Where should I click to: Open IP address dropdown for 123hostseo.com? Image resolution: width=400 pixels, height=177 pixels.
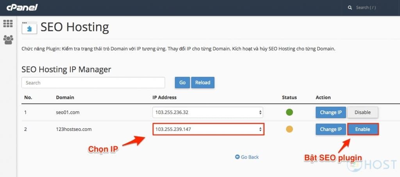208,129
